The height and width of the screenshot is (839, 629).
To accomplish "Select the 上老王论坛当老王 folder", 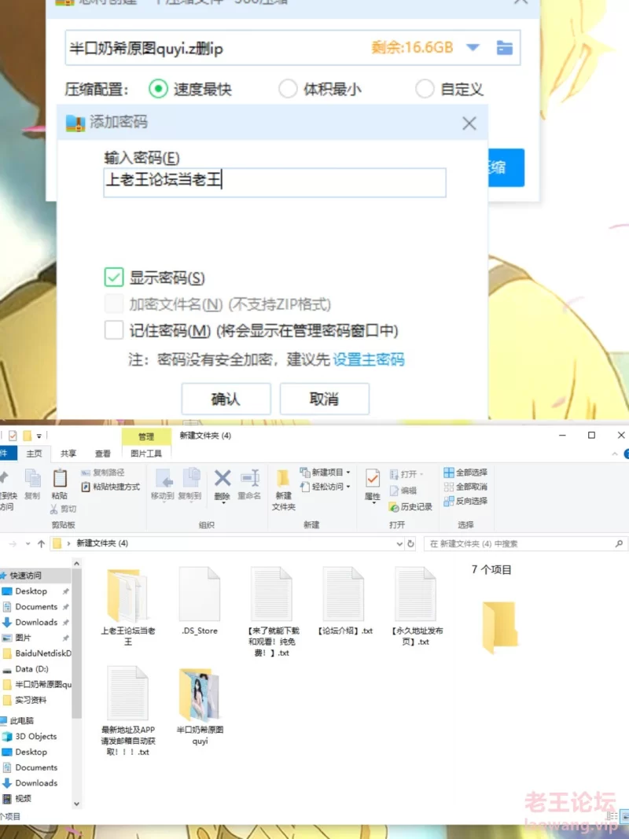I will click(128, 607).
